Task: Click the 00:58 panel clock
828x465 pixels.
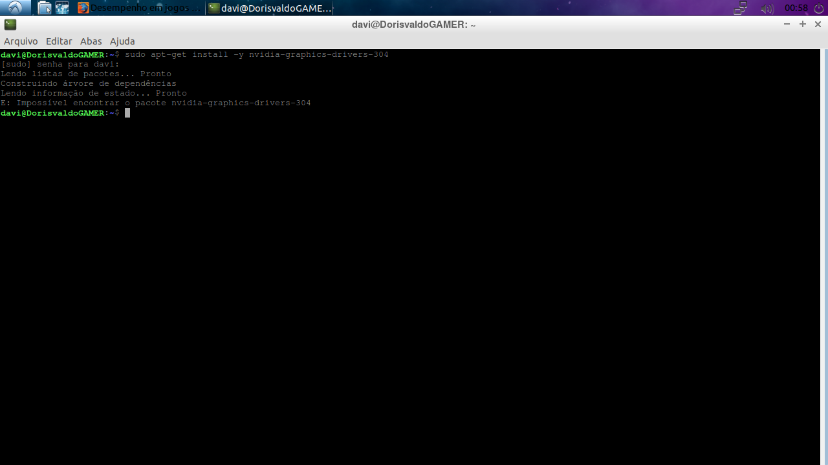Action: click(796, 8)
